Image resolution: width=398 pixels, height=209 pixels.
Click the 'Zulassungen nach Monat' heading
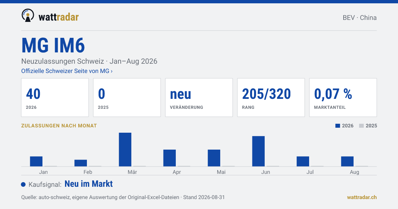(x=59, y=126)
